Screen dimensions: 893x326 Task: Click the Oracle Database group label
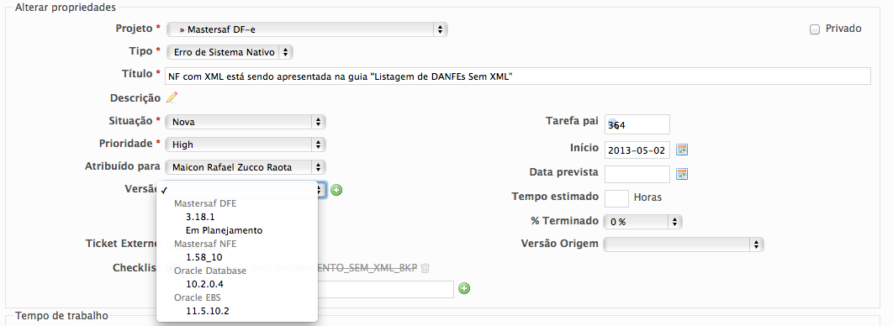point(210,271)
